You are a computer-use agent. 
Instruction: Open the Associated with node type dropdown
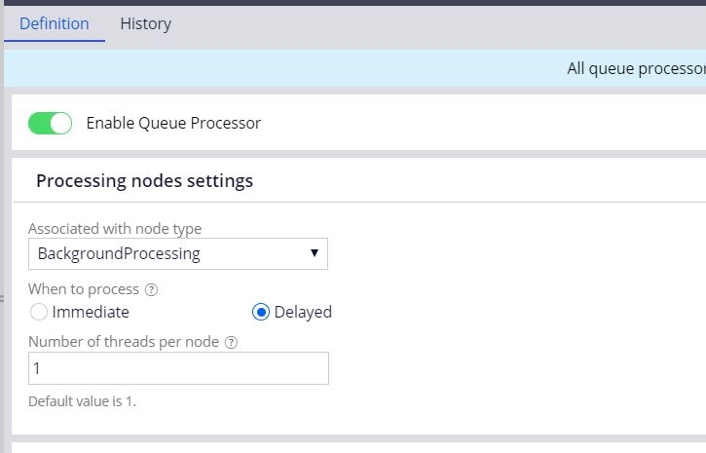pos(177,253)
